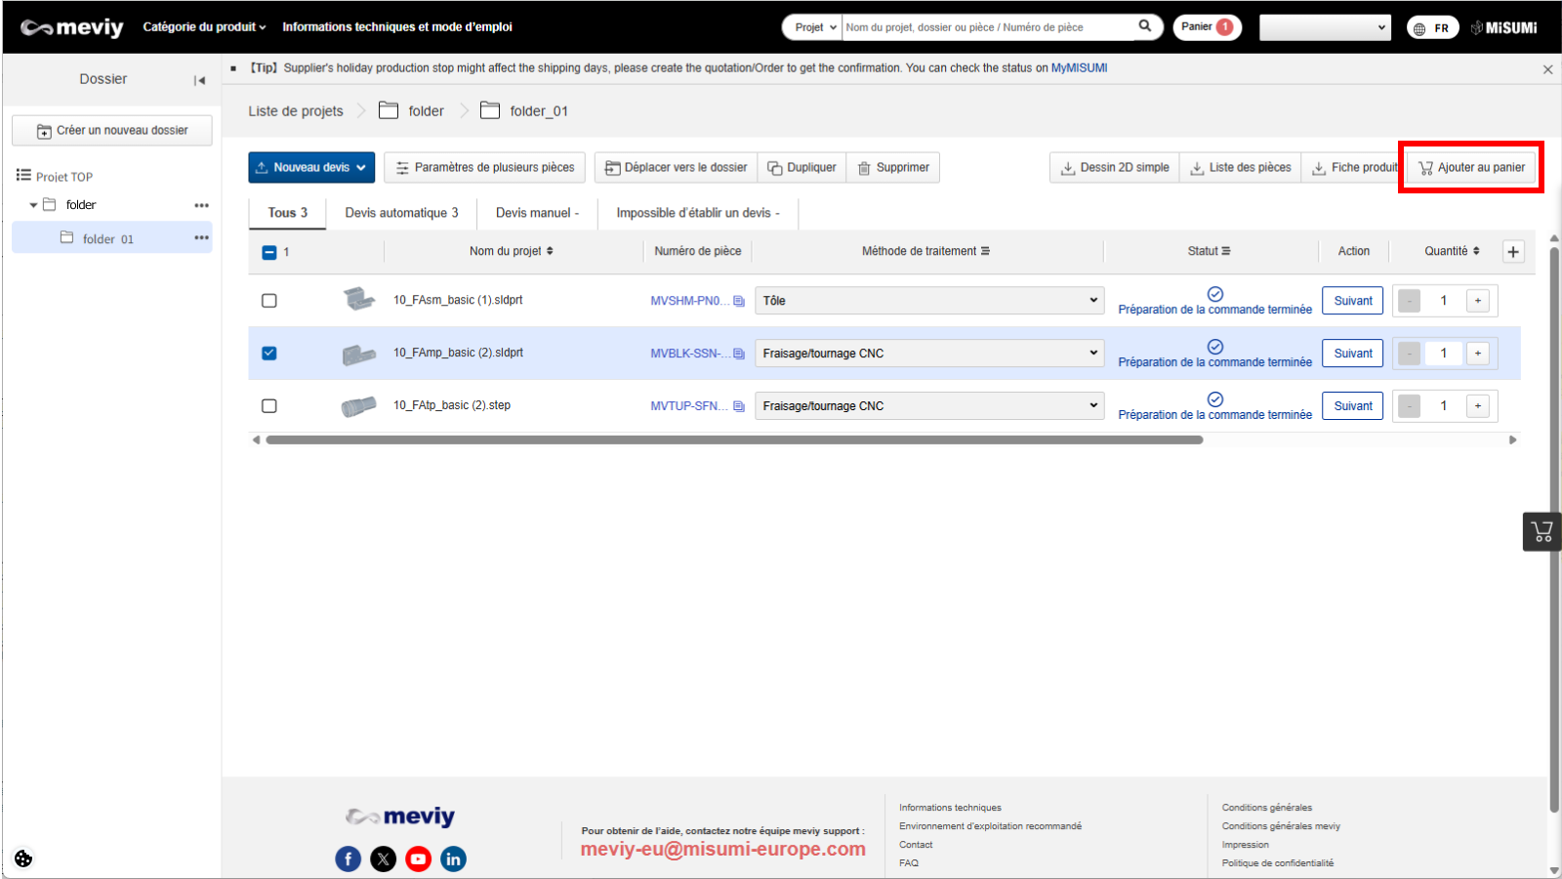1562x879 pixels.
Task: Click the horizontal table scrollbar
Action: pyautogui.click(x=734, y=440)
